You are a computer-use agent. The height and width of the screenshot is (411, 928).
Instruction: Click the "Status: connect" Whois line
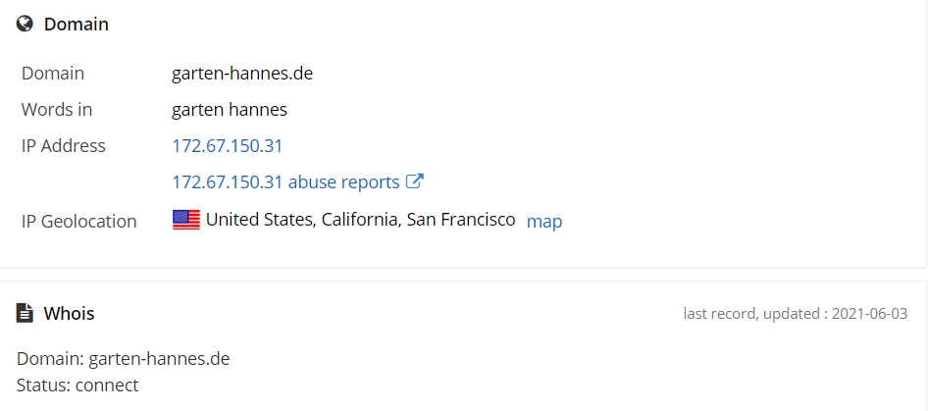click(x=77, y=385)
